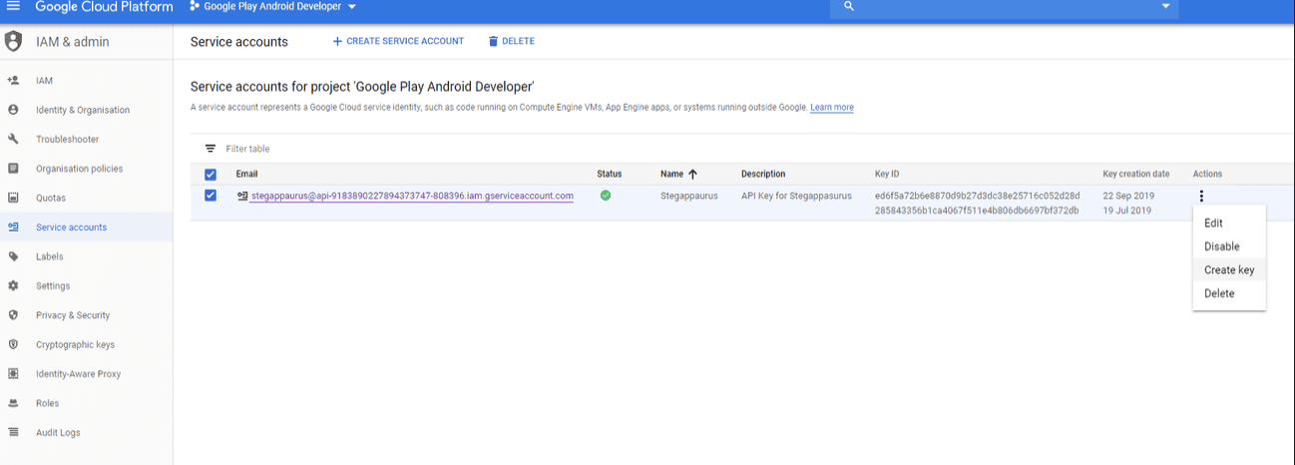The height and width of the screenshot is (465, 1295).
Task: Click the 22 Sep 2019 creation date
Action: pyautogui.click(x=1127, y=196)
